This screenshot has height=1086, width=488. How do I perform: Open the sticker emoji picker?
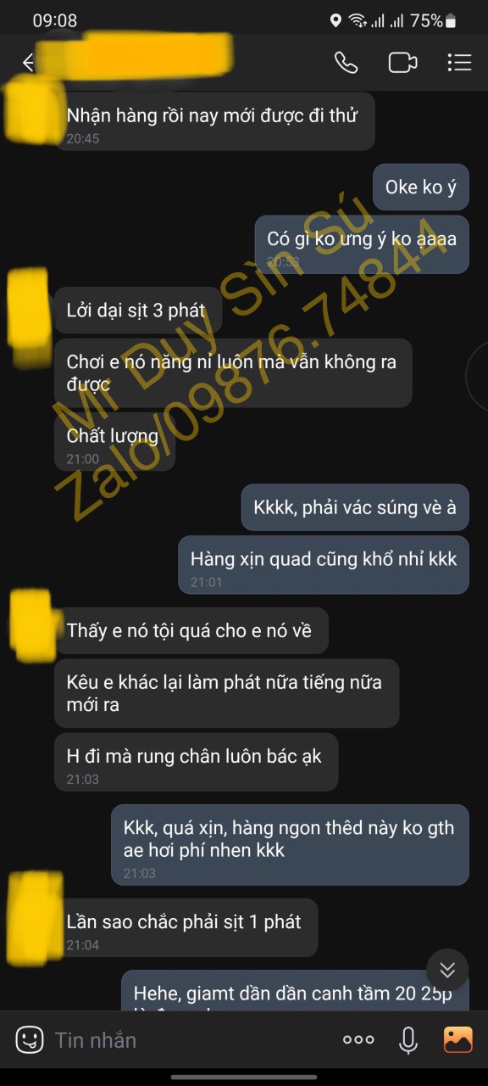click(x=30, y=1039)
